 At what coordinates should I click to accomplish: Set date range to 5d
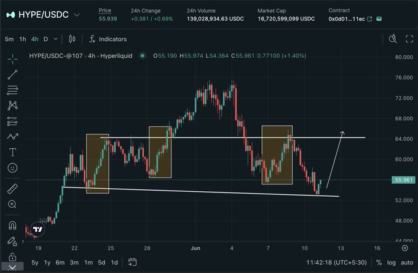[101, 263]
